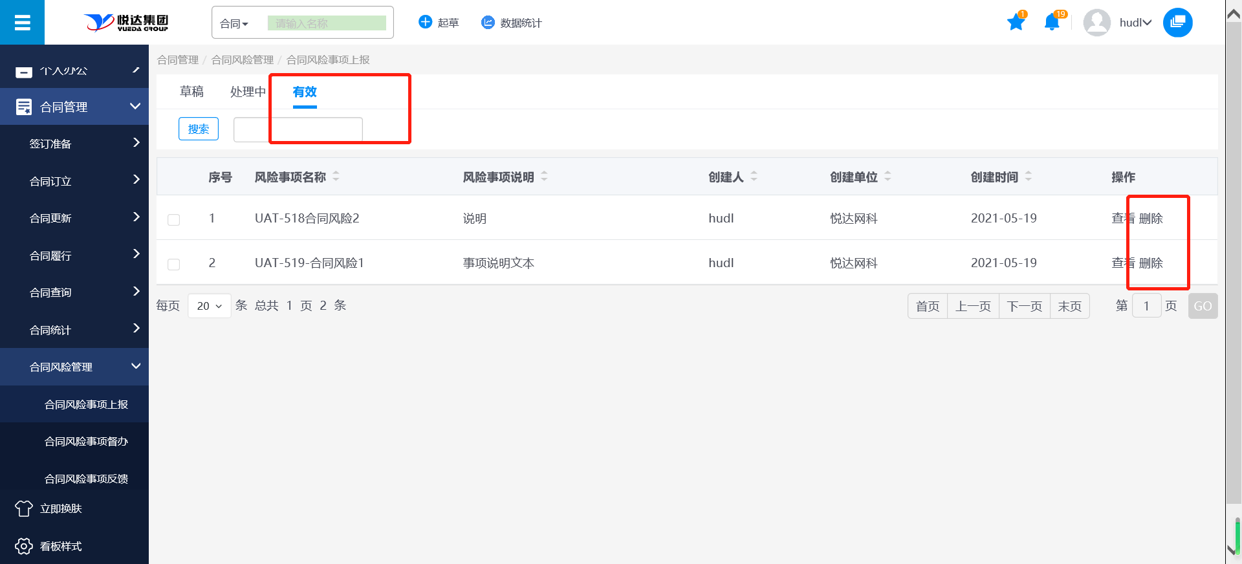
Task: Click the 立即换肤 shirt icon
Action: click(x=24, y=508)
